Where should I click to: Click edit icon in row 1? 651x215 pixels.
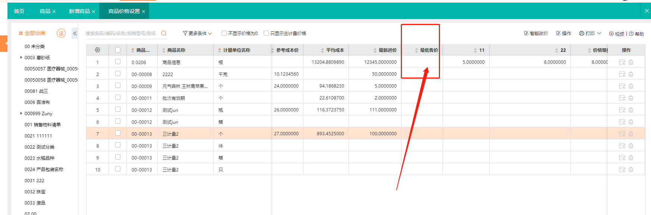[x=622, y=62]
